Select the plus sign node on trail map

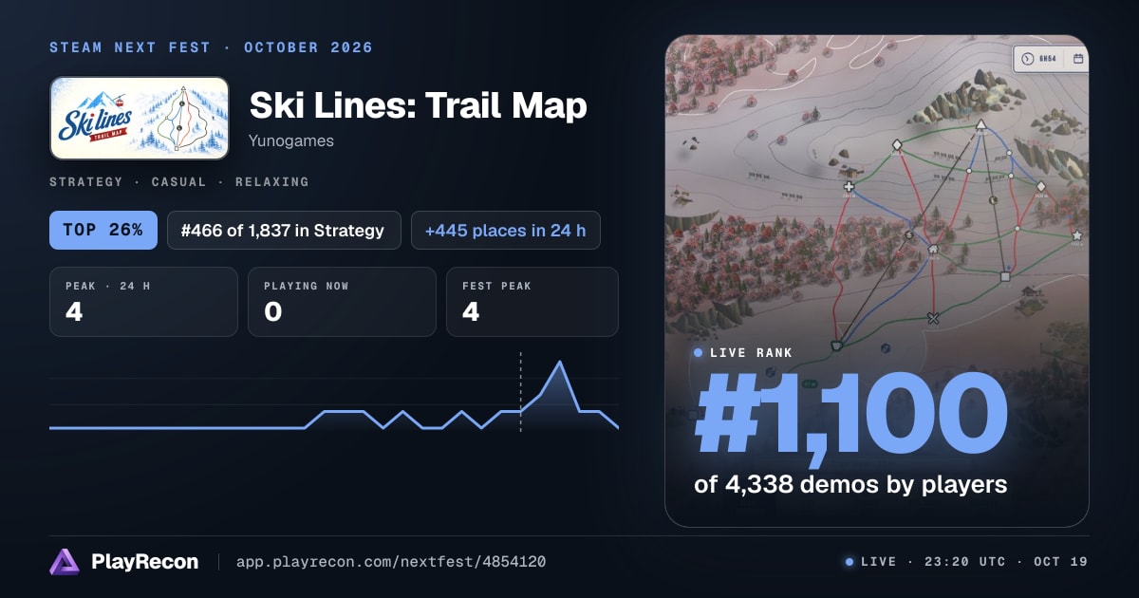pyautogui.click(x=849, y=186)
